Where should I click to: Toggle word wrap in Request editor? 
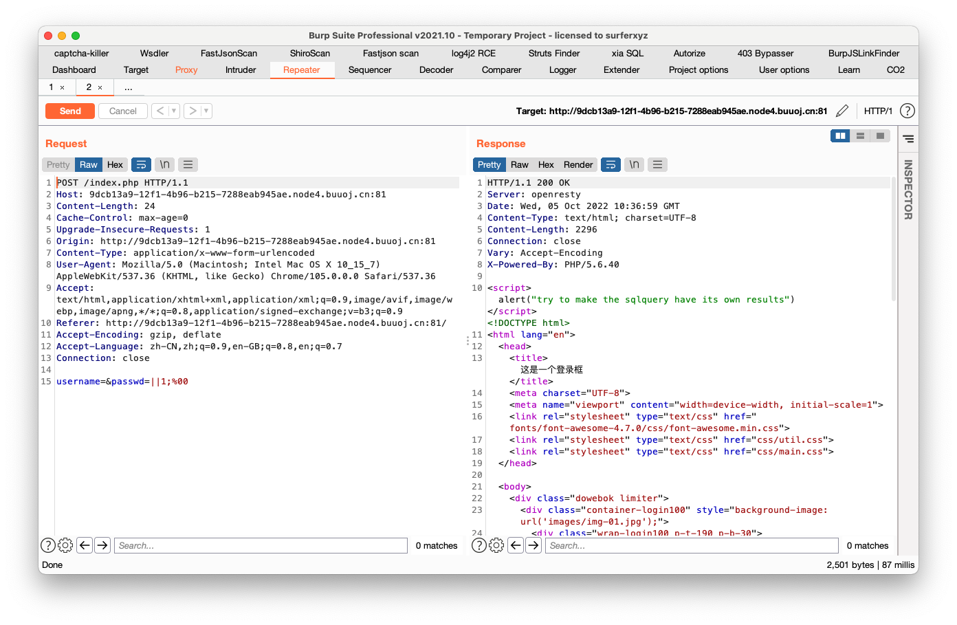tap(141, 165)
